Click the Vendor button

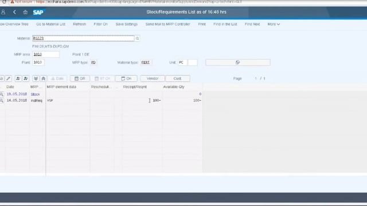pos(153,78)
